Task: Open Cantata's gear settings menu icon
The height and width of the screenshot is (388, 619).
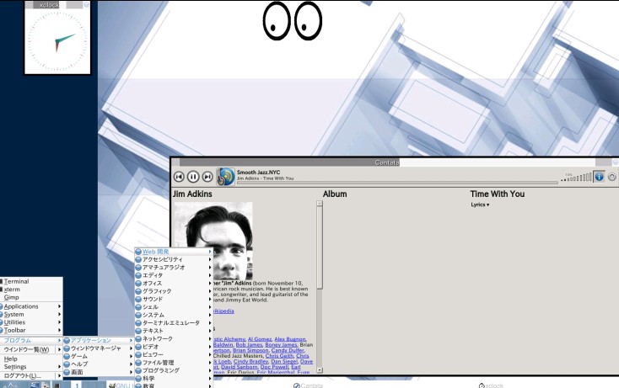Action: [x=612, y=177]
